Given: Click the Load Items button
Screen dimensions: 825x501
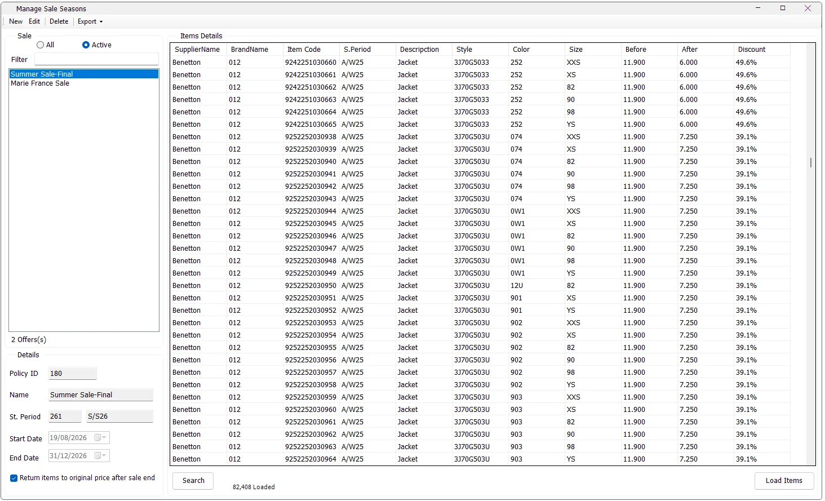Looking at the screenshot, I should pyautogui.click(x=784, y=481).
